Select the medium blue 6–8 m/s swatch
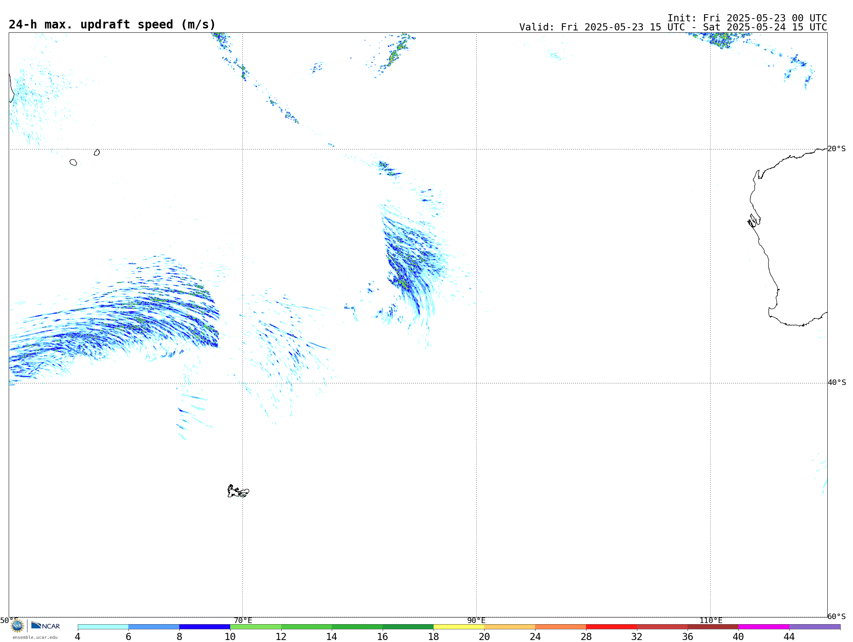Viewport: 853px width, 642px height. [x=154, y=627]
